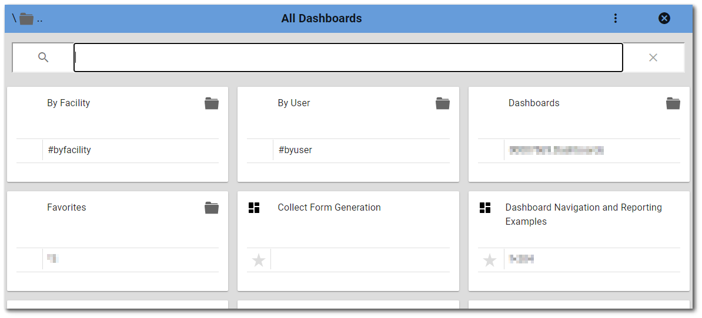This screenshot has height=318, width=702.
Task: Open the By User folder icon
Action: (443, 103)
